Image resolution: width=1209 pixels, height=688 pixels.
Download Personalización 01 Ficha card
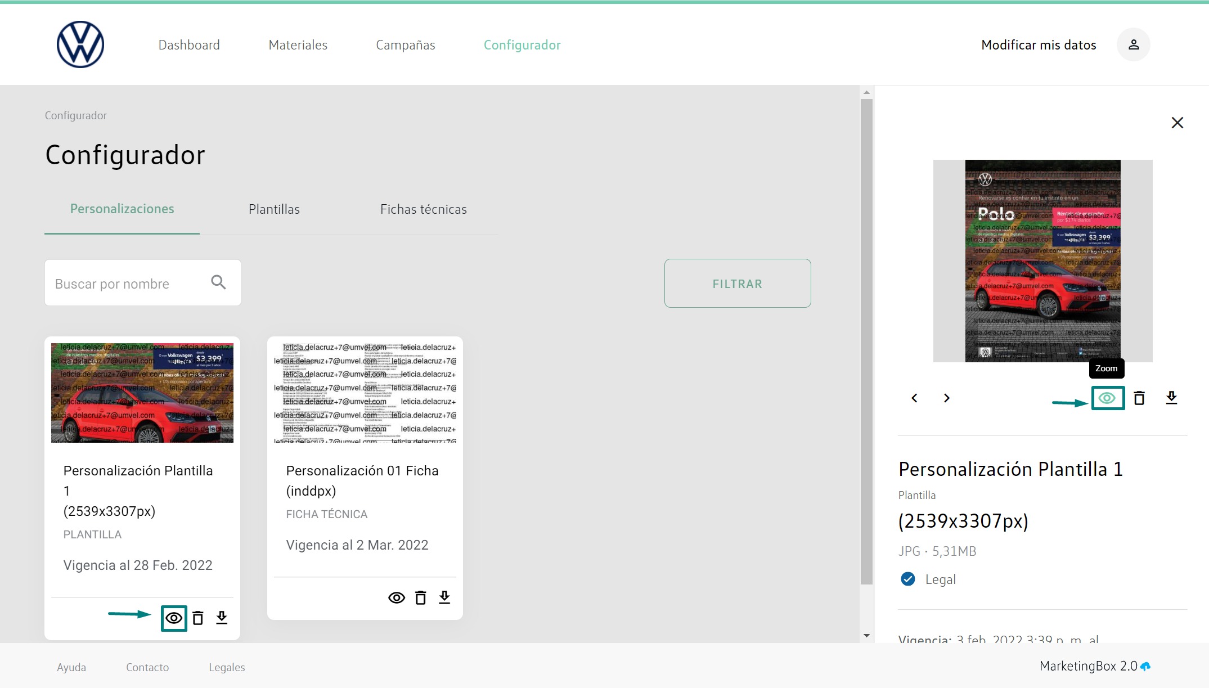pyautogui.click(x=444, y=597)
